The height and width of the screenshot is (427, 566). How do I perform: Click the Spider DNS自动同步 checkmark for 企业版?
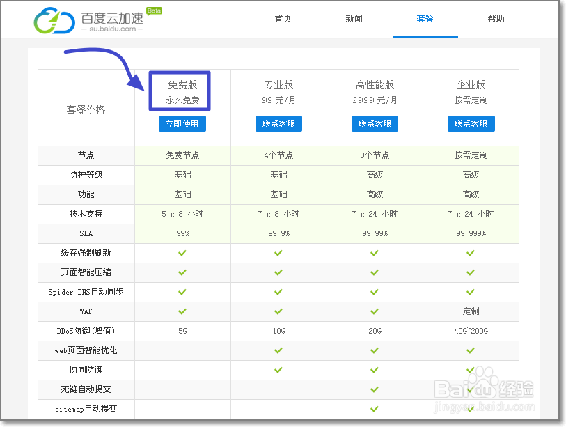coord(471,292)
